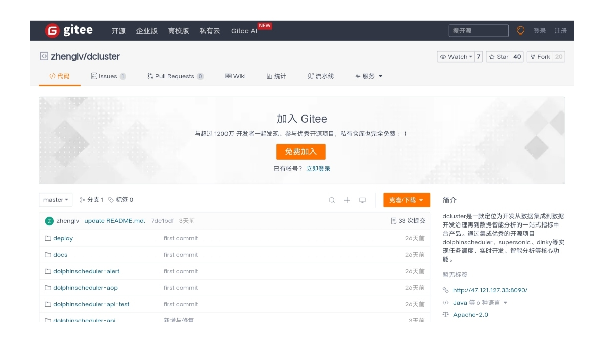Click the Gitee logo
This screenshot has height=339, width=604.
[x=68, y=31]
